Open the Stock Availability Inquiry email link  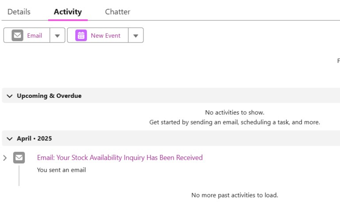click(x=120, y=158)
